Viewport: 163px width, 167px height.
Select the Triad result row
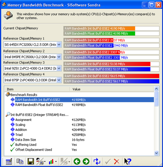click(x=79, y=135)
